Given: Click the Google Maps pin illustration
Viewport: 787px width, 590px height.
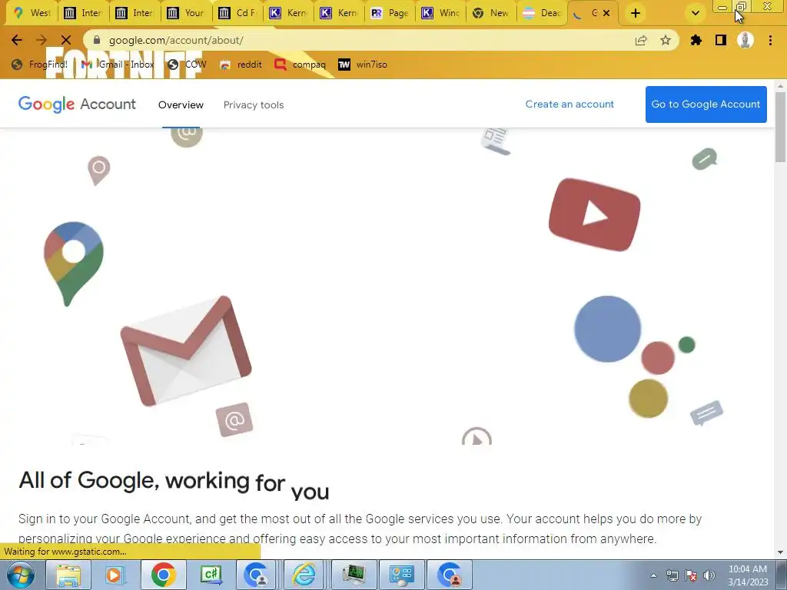Looking at the screenshot, I should 74,264.
